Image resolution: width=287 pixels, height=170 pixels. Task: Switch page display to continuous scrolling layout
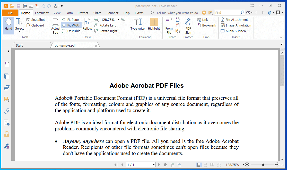click(205, 165)
